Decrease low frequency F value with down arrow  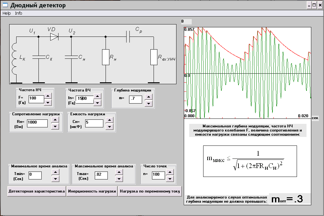point(47,102)
